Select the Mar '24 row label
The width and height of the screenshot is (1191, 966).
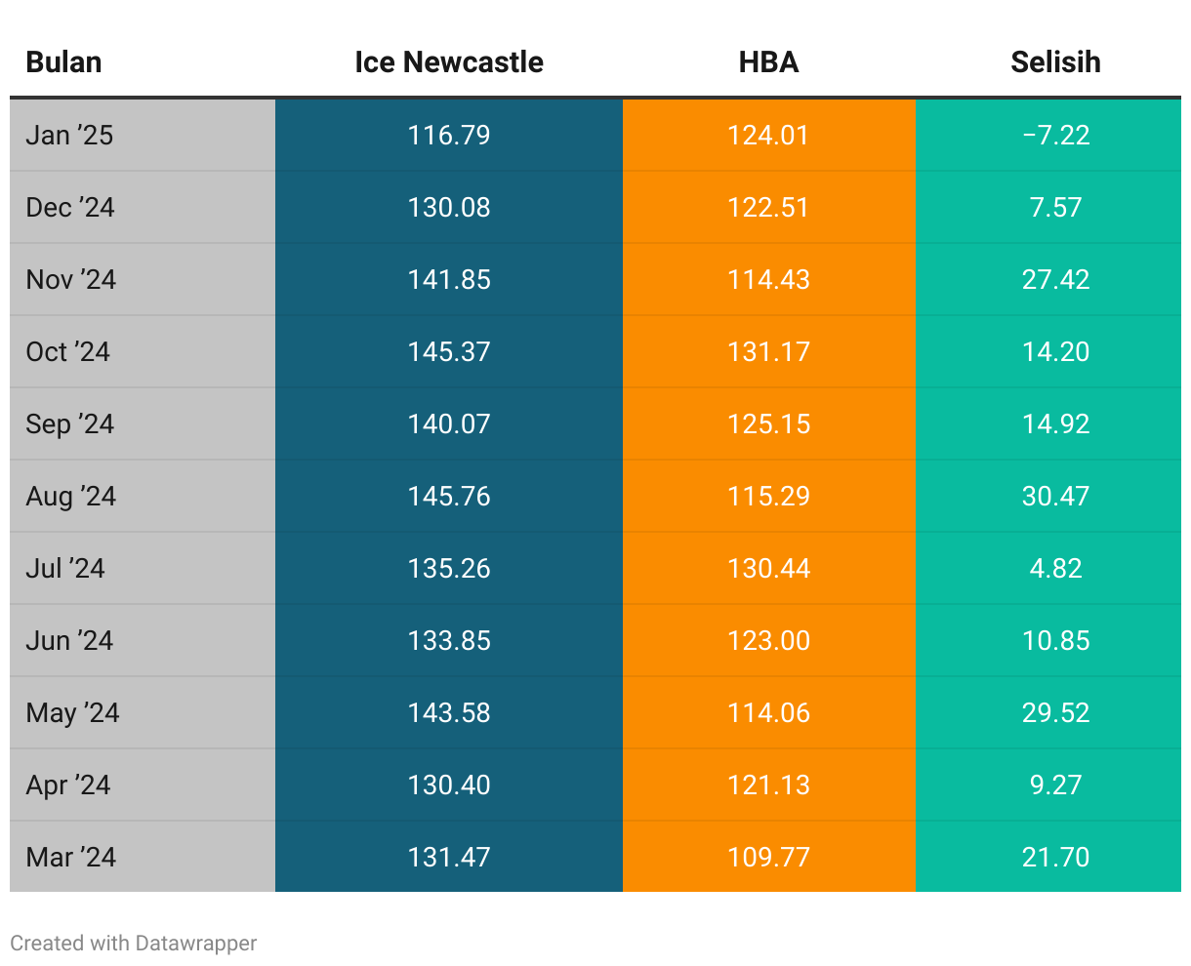tap(71, 857)
